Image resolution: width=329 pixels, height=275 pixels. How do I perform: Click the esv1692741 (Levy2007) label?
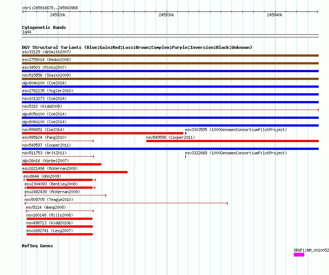pyautogui.click(x=50, y=231)
